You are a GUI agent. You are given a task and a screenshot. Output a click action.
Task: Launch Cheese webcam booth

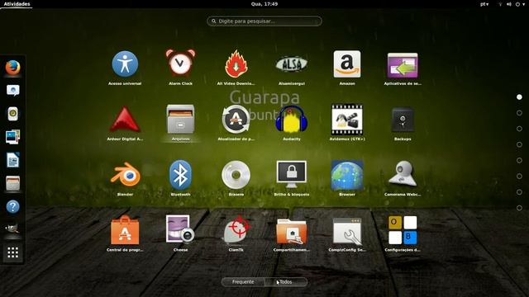[x=180, y=229]
